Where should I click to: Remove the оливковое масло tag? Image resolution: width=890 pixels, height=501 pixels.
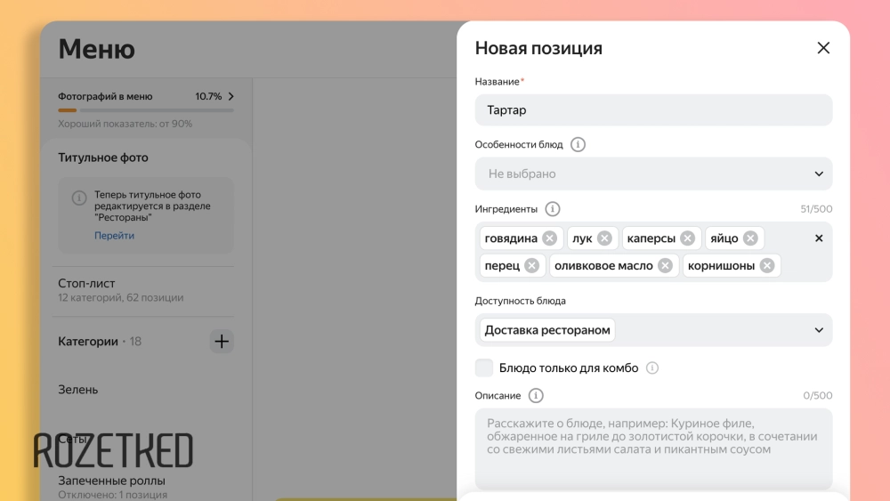(665, 266)
